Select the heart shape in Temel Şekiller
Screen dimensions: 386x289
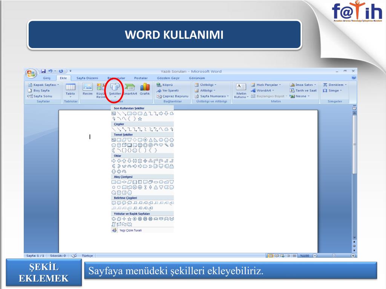[x=161, y=145]
